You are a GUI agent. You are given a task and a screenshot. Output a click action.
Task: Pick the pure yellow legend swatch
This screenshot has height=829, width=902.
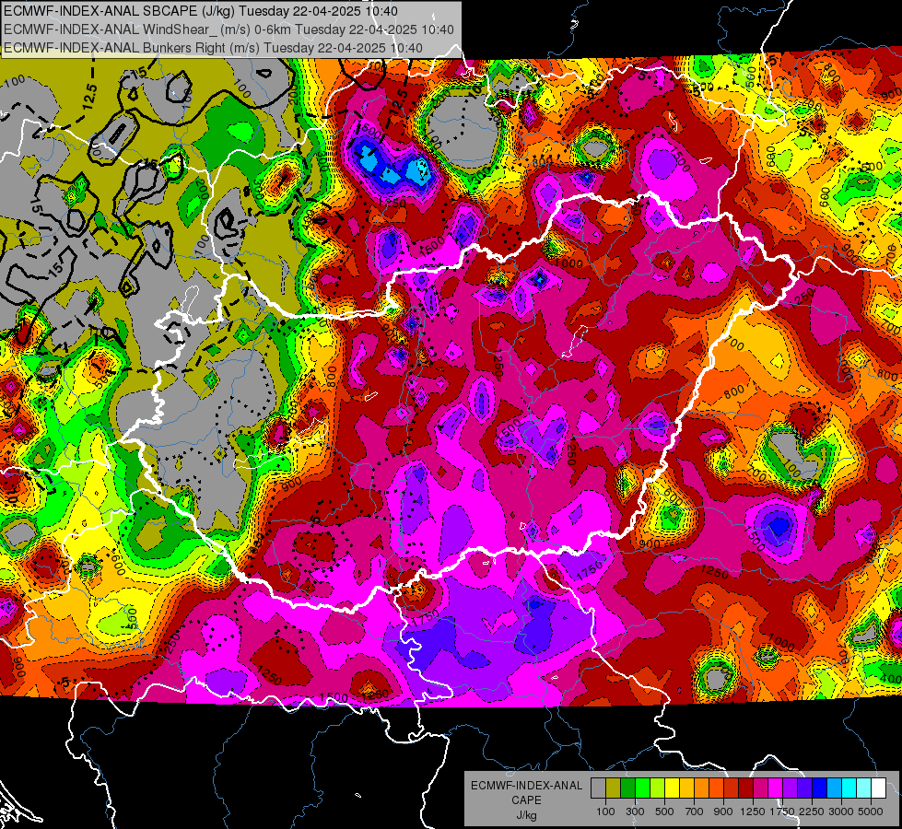(672, 788)
